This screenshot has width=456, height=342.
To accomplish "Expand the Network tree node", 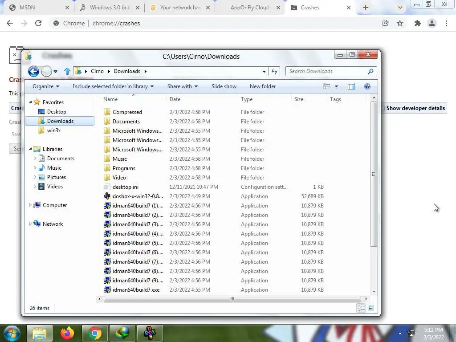I will coord(30,224).
